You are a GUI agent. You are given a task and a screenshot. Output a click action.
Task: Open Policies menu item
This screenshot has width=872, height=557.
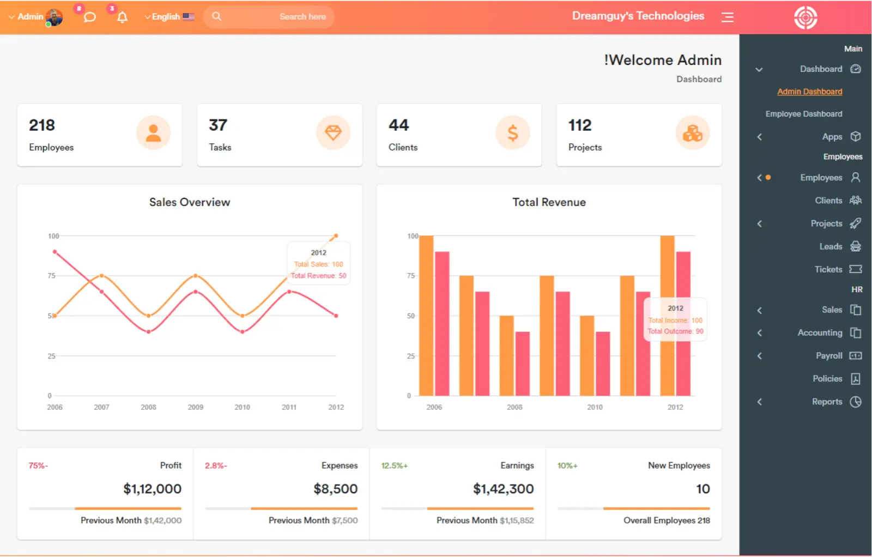827,378
